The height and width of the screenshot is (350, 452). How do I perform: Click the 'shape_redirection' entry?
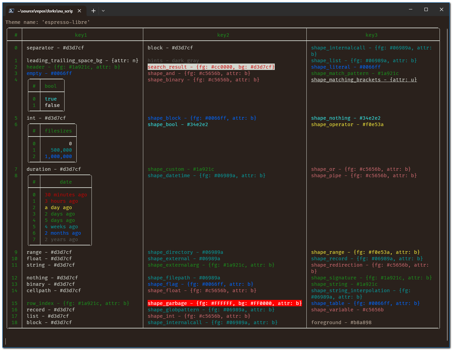point(370,268)
